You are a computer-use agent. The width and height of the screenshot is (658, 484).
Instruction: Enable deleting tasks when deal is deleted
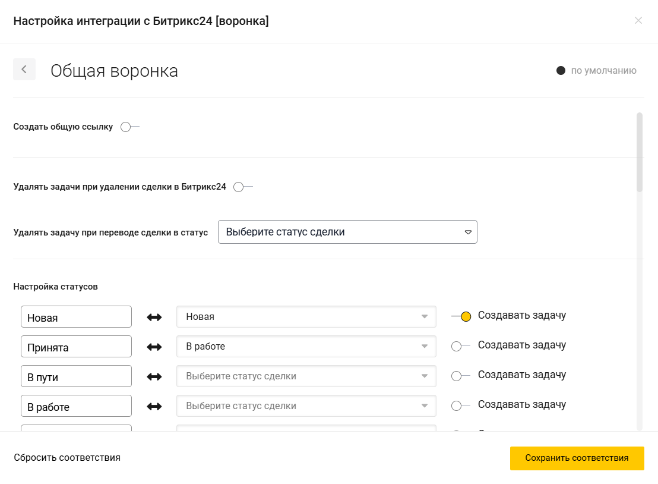pyautogui.click(x=243, y=187)
